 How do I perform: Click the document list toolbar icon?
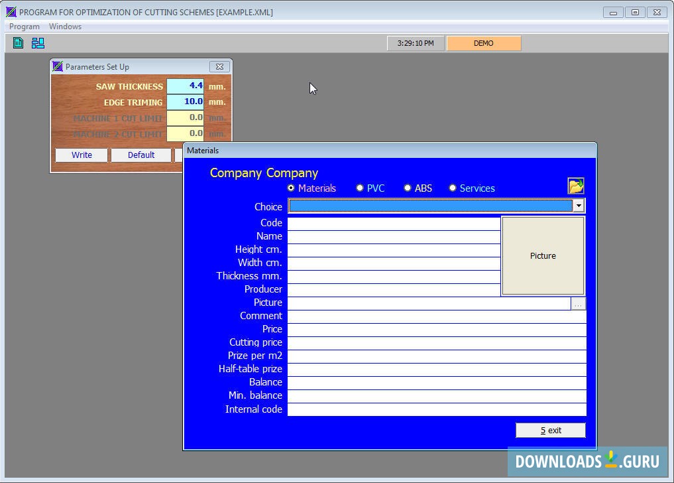click(19, 43)
